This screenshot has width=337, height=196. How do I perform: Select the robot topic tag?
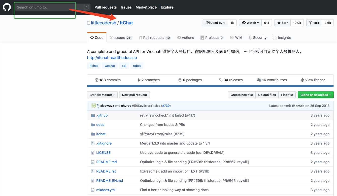137,66
